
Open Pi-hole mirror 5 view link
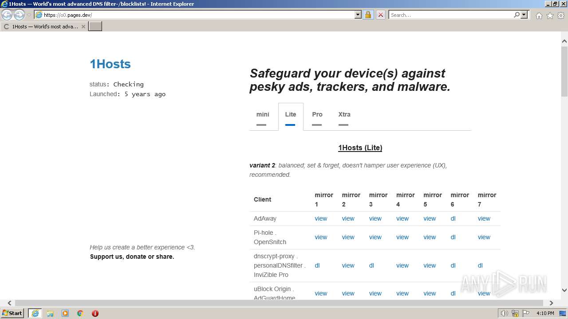tap(430, 237)
